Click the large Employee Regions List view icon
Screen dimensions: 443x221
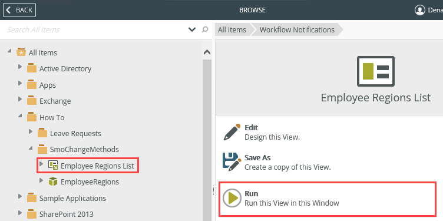click(376, 71)
